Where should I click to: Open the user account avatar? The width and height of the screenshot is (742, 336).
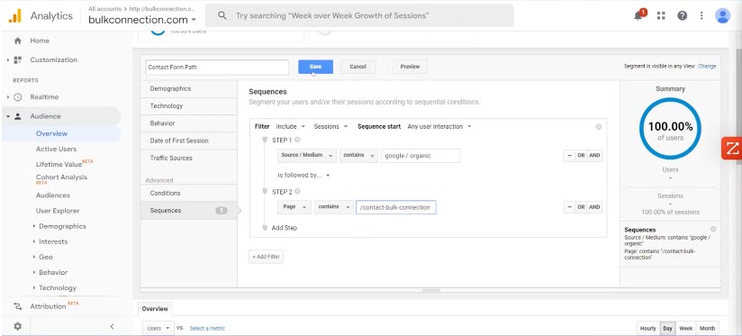(722, 15)
